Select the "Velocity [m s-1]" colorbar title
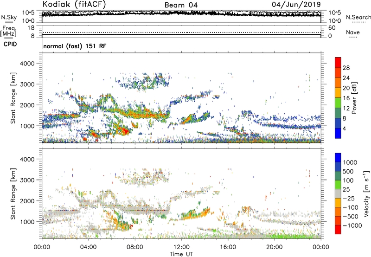 [x=367, y=193]
